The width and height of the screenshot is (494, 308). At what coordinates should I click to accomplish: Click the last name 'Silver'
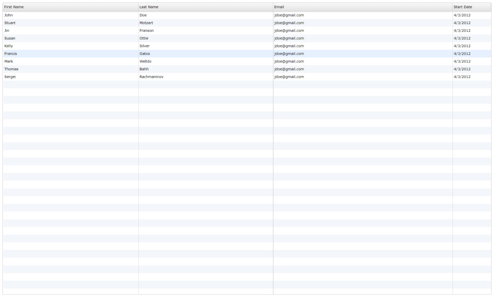click(145, 46)
